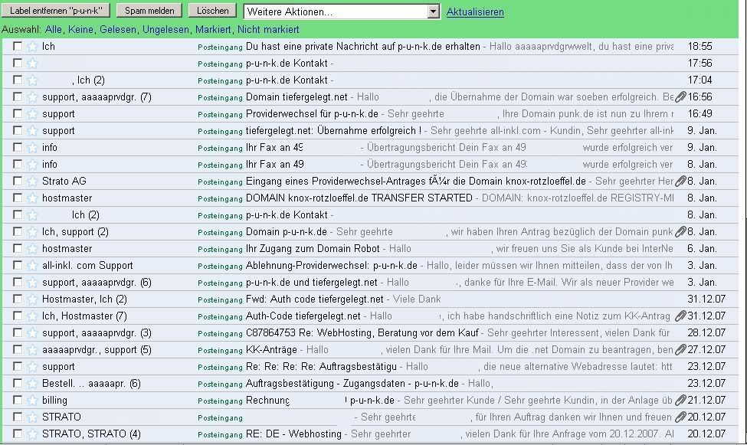This screenshot has height=445, width=747.
Task: Click attachment paperclip on Strato AG email
Action: [x=680, y=181]
